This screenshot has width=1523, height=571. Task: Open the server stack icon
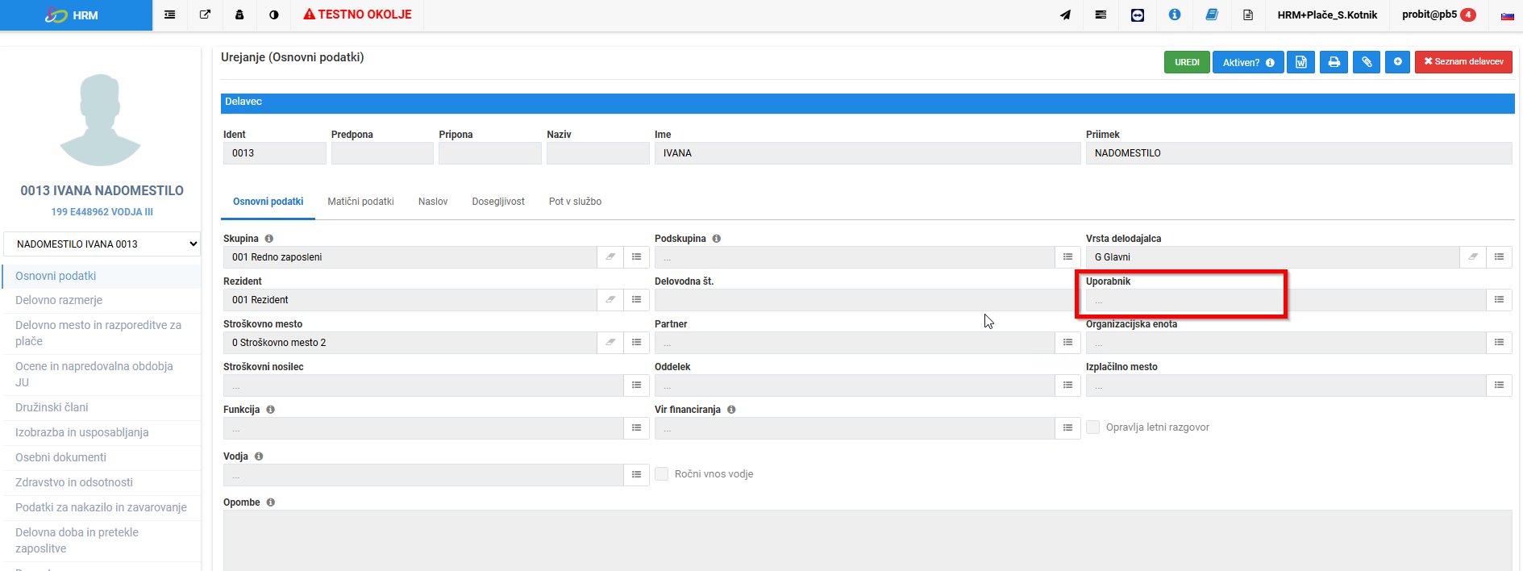(x=1101, y=15)
